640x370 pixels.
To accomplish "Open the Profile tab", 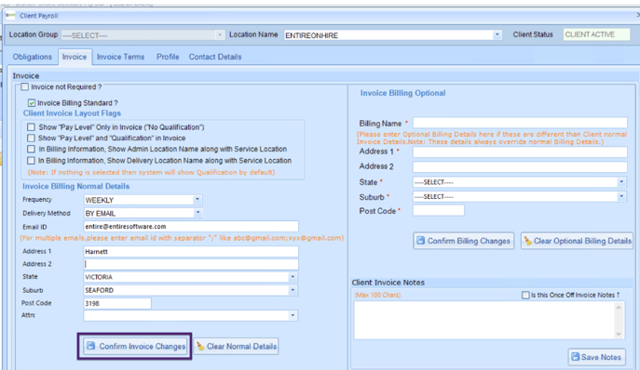I will [x=168, y=57].
